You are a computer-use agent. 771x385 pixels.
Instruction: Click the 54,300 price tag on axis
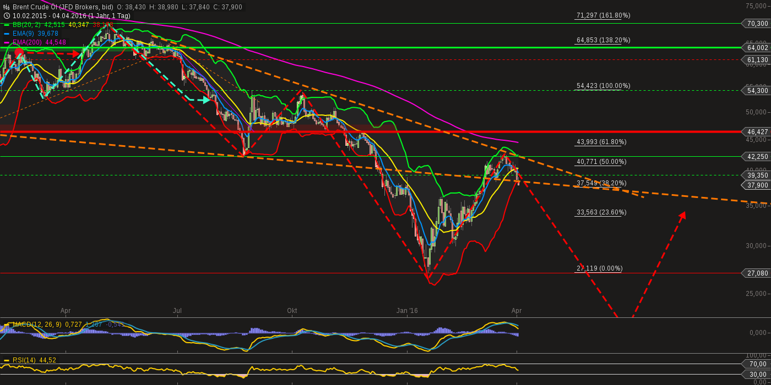756,90
